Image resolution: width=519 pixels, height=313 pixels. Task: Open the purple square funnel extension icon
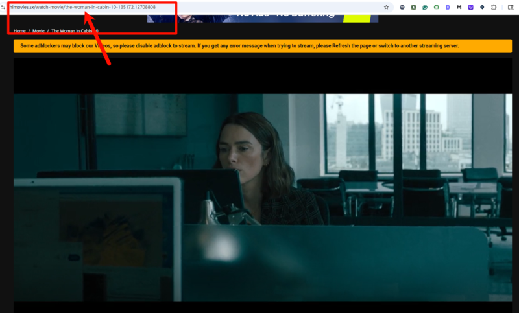click(x=471, y=7)
